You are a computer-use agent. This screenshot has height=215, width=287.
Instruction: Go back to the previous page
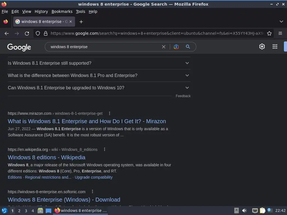(x=7, y=34)
